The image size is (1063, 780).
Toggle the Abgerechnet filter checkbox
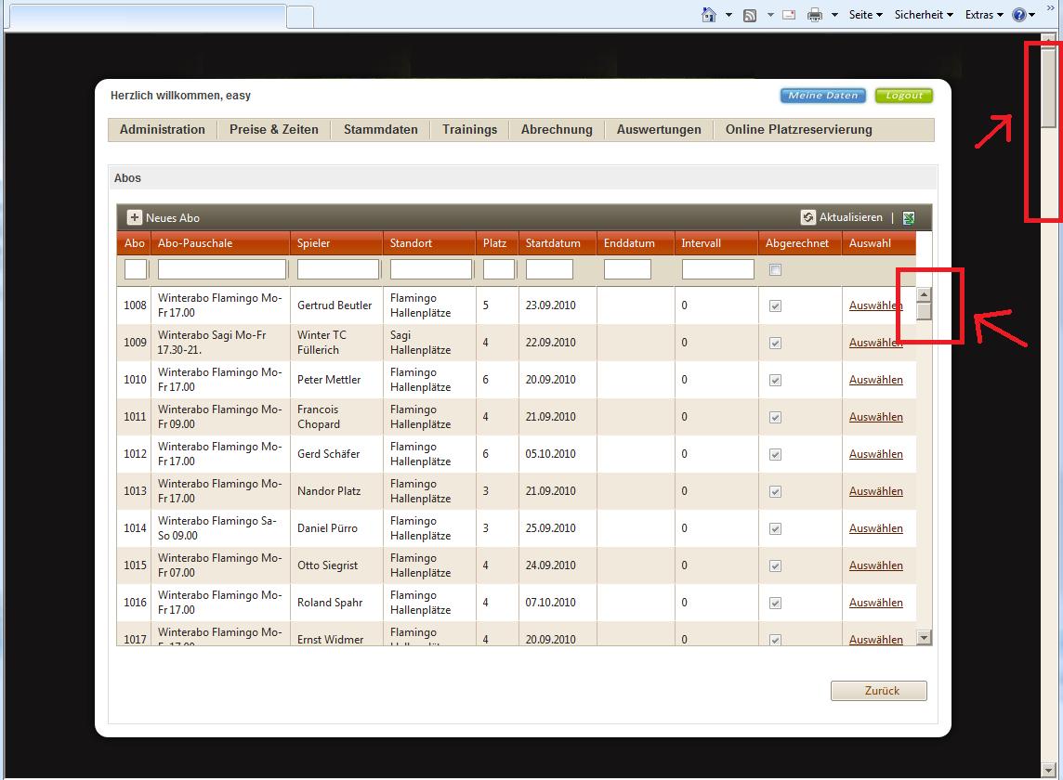click(775, 269)
